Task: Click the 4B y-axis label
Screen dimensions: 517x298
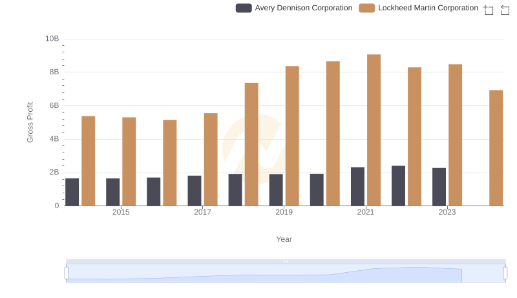Action: click(x=54, y=139)
